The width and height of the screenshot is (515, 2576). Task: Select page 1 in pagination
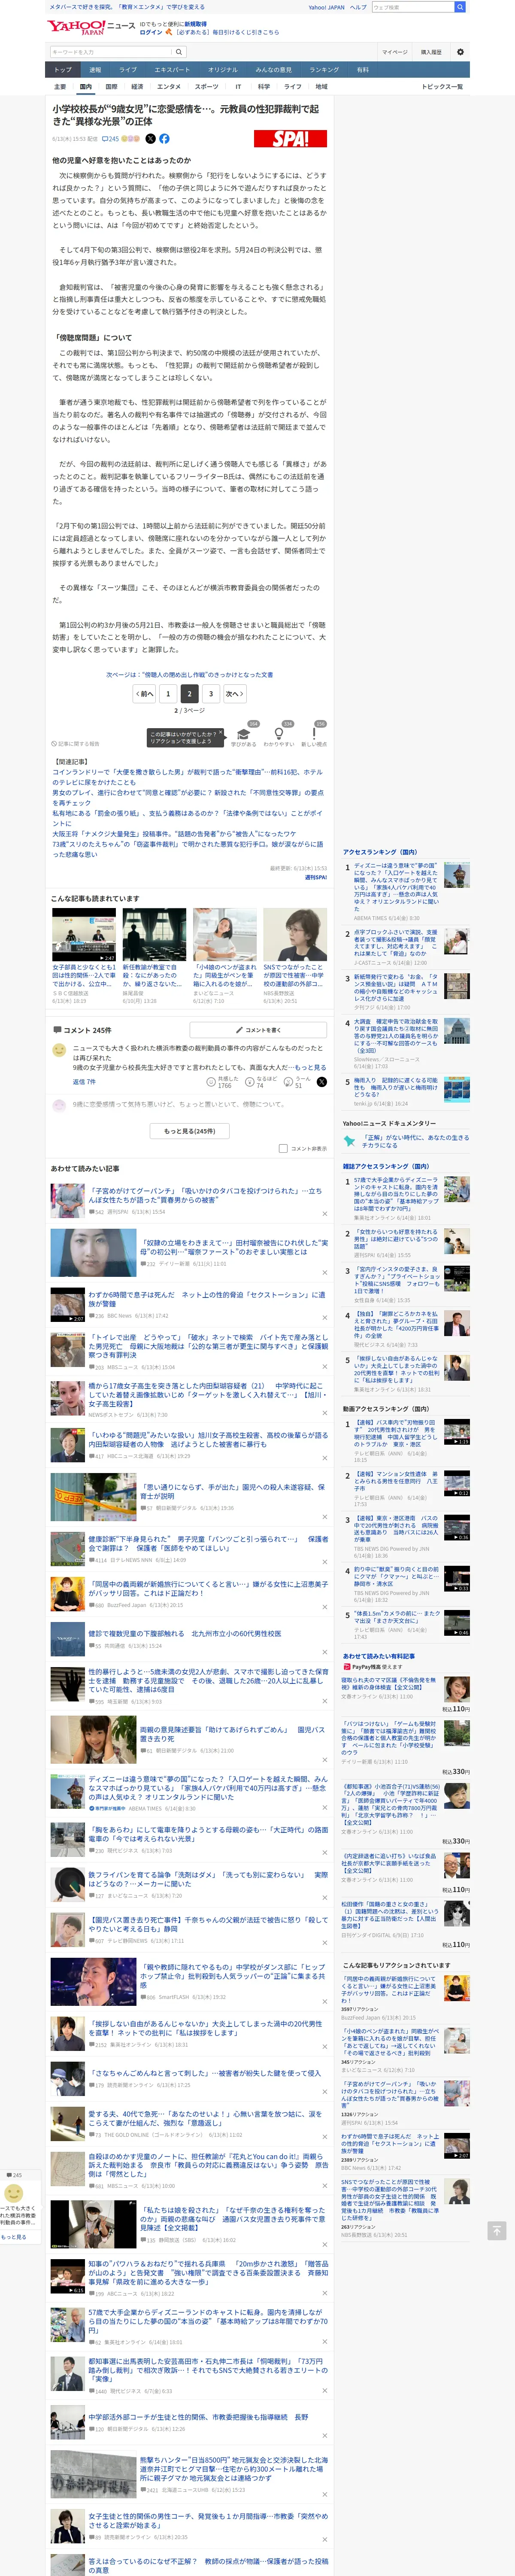(168, 693)
